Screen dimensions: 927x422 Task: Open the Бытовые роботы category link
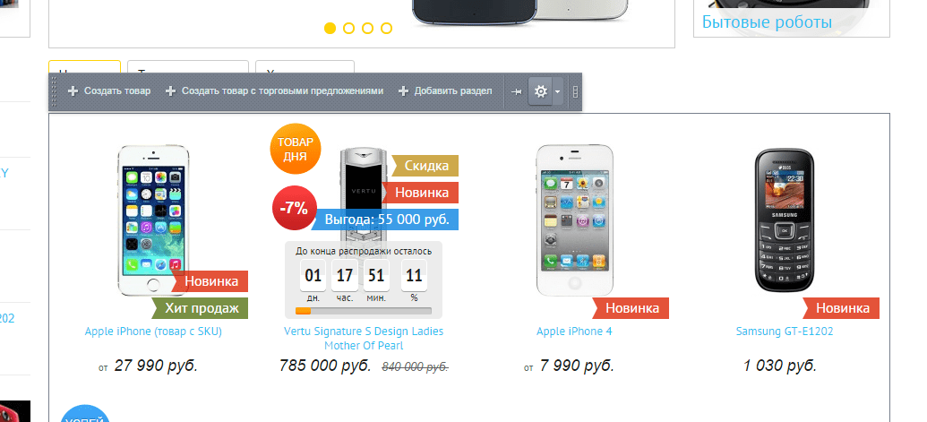pos(767,22)
